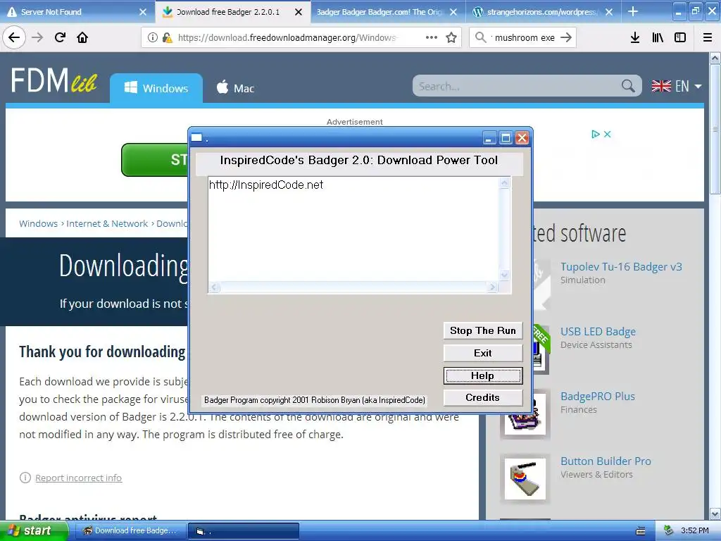Open the Windows start button
Screen dimensions: 721x541
click(34, 530)
